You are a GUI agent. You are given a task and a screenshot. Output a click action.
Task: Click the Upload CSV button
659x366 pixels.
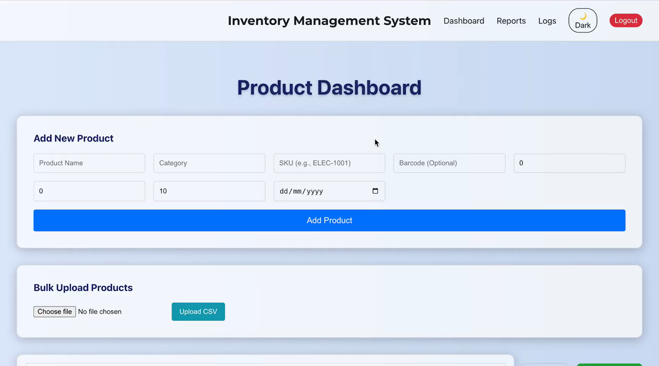click(x=198, y=312)
